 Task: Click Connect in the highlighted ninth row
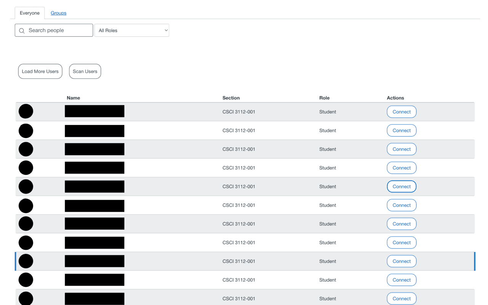coord(401,261)
